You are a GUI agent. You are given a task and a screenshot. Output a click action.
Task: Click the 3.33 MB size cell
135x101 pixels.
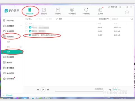coord(117,31)
